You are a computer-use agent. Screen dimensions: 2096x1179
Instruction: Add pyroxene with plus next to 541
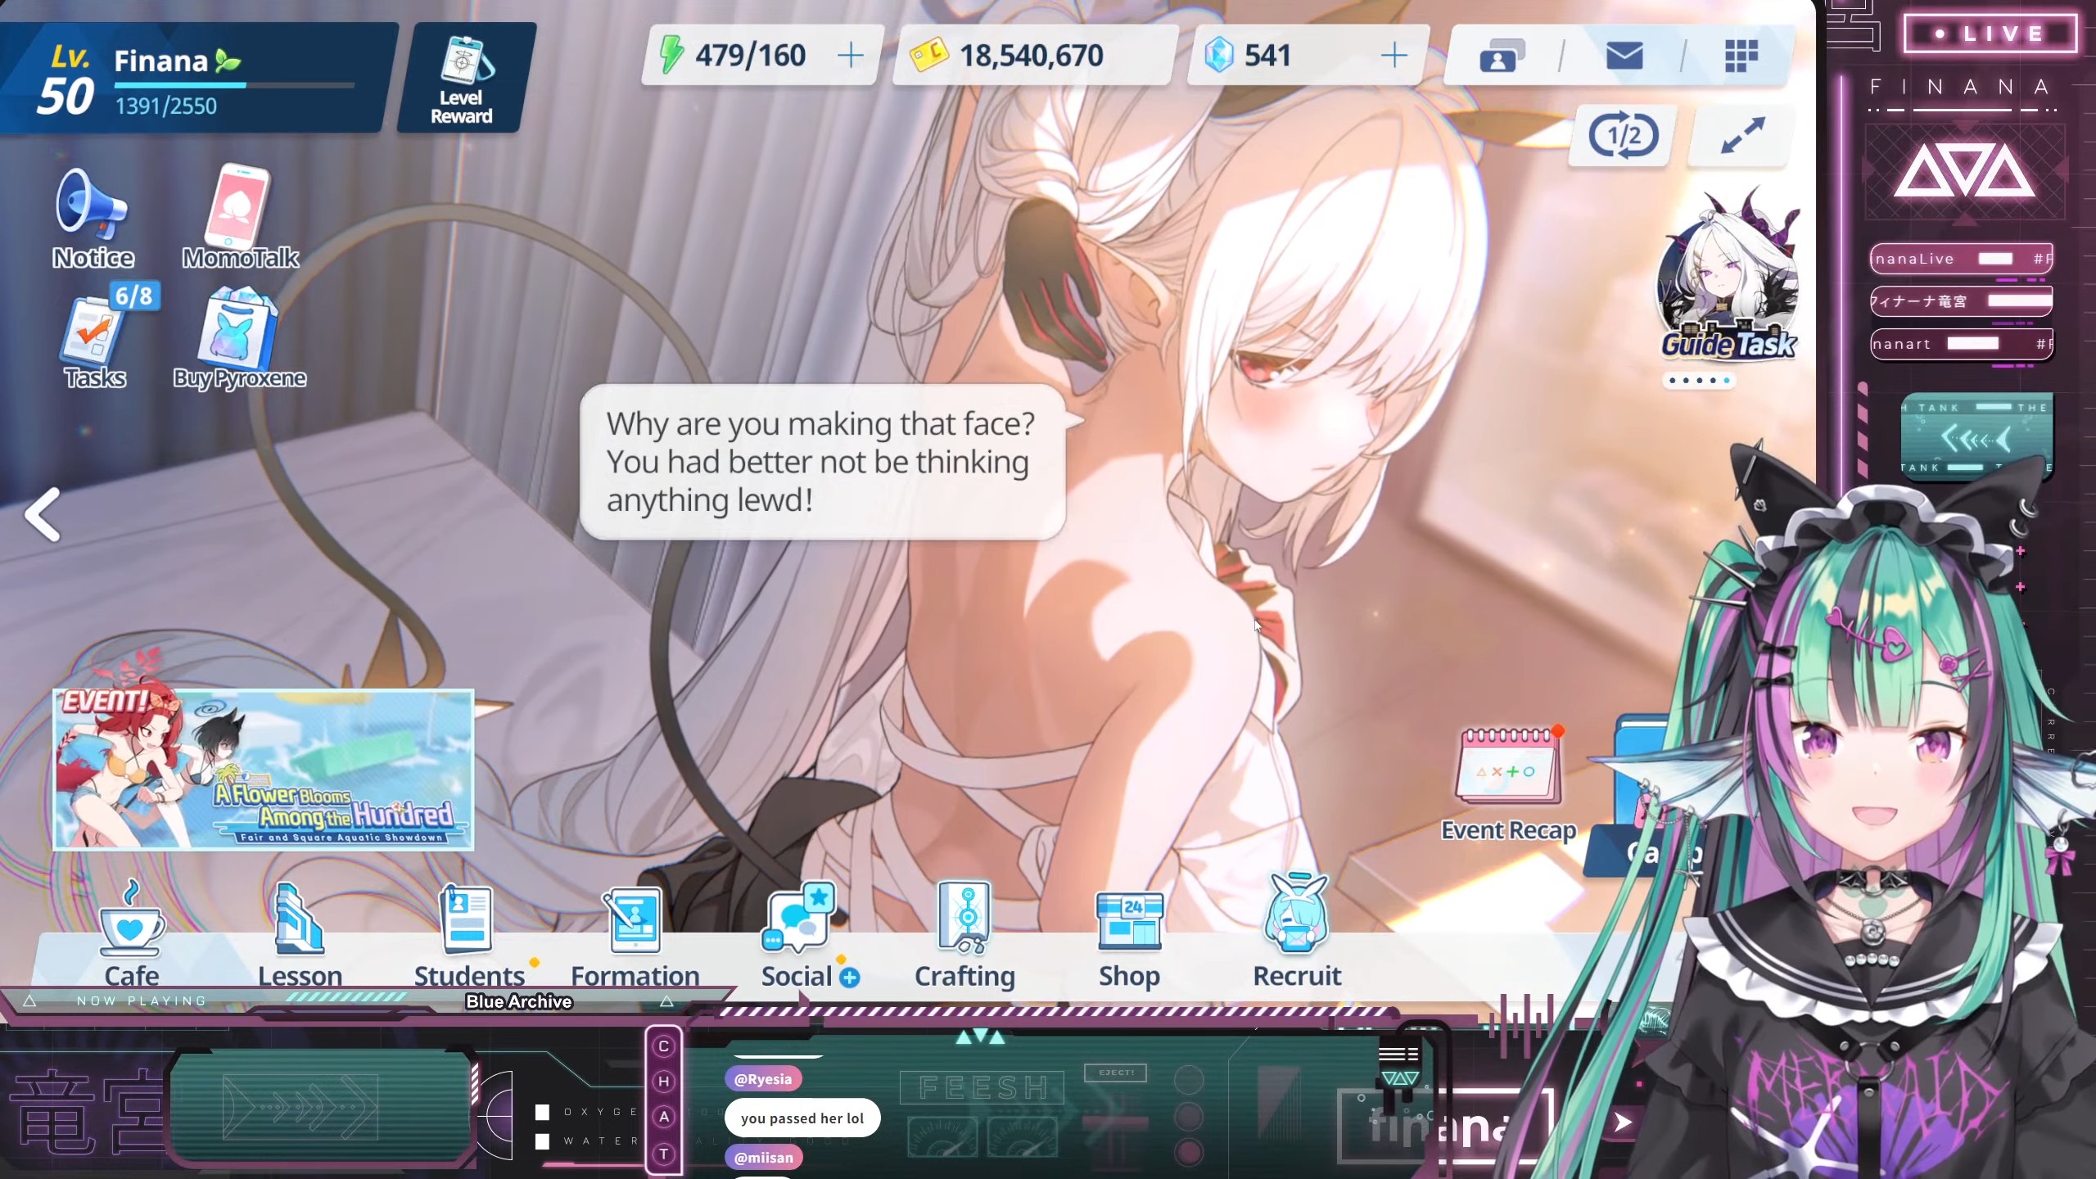pos(1394,56)
